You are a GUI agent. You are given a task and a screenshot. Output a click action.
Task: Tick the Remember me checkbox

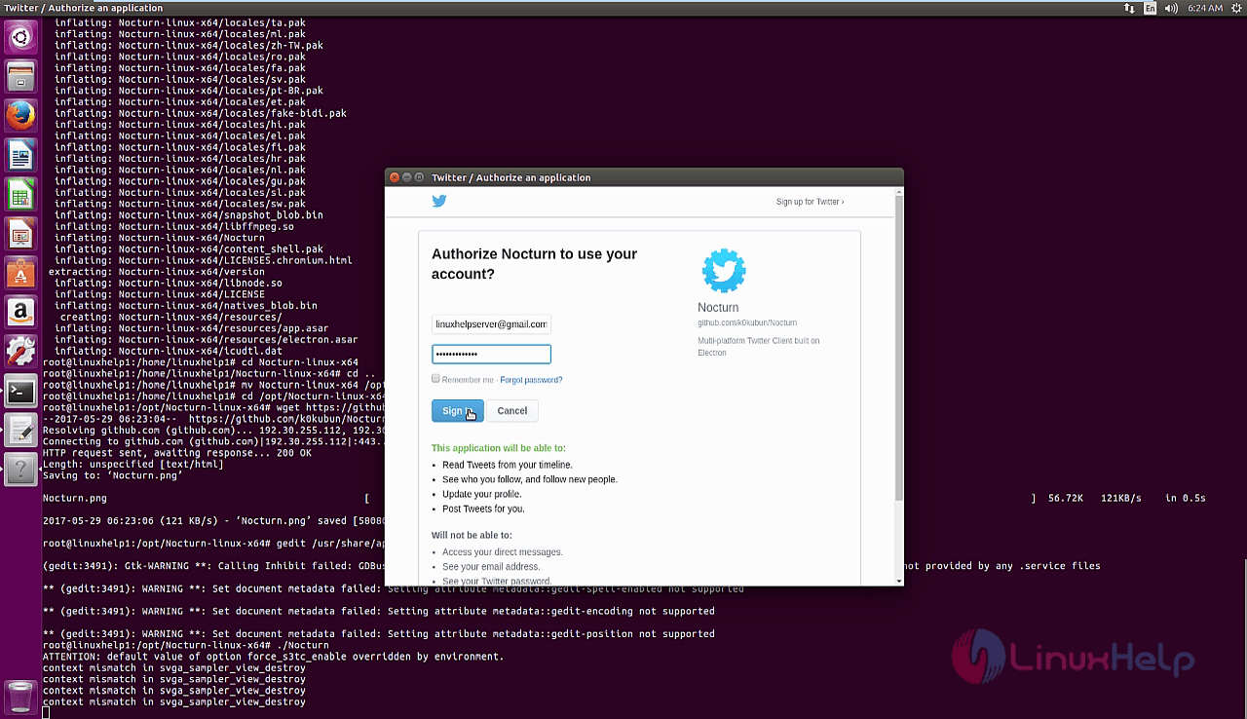435,379
